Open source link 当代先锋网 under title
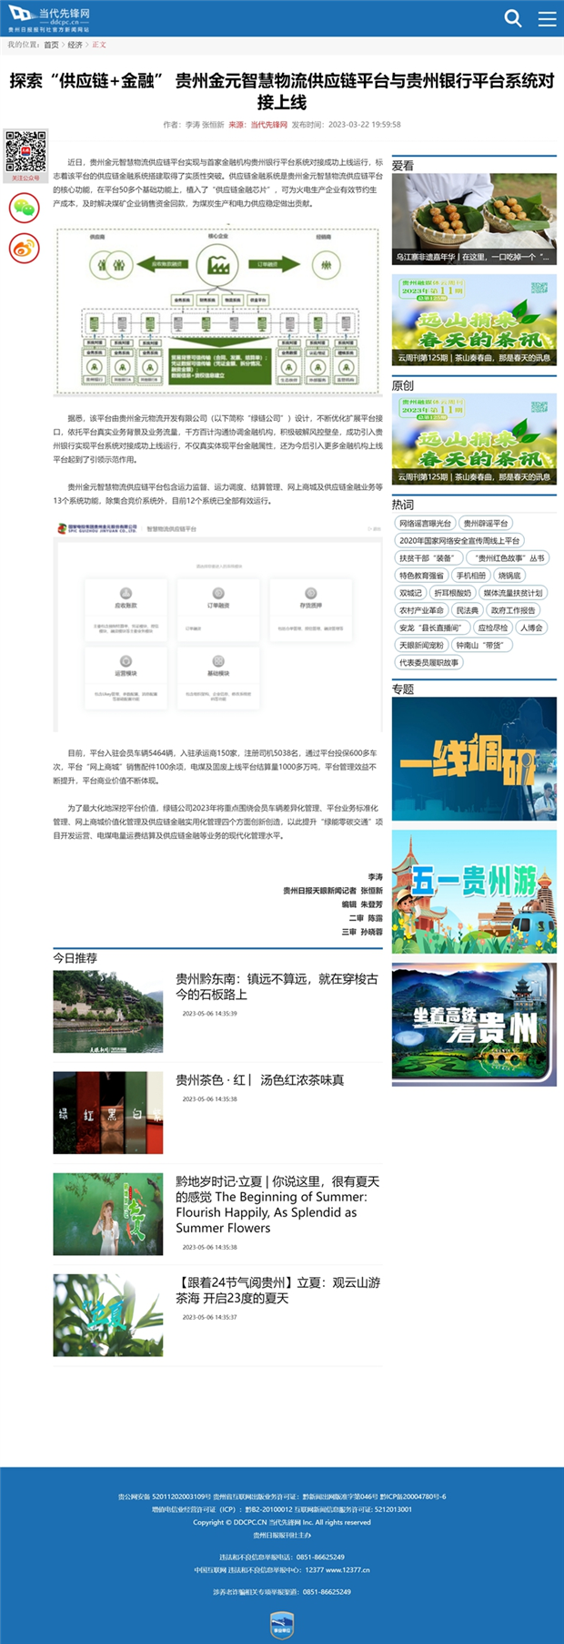The width and height of the screenshot is (564, 1644). pos(269,125)
